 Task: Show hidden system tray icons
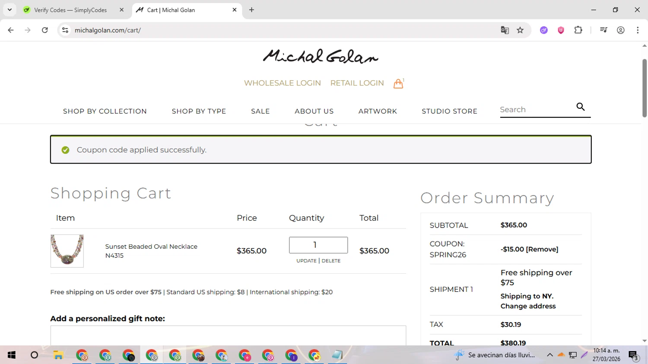click(550, 355)
